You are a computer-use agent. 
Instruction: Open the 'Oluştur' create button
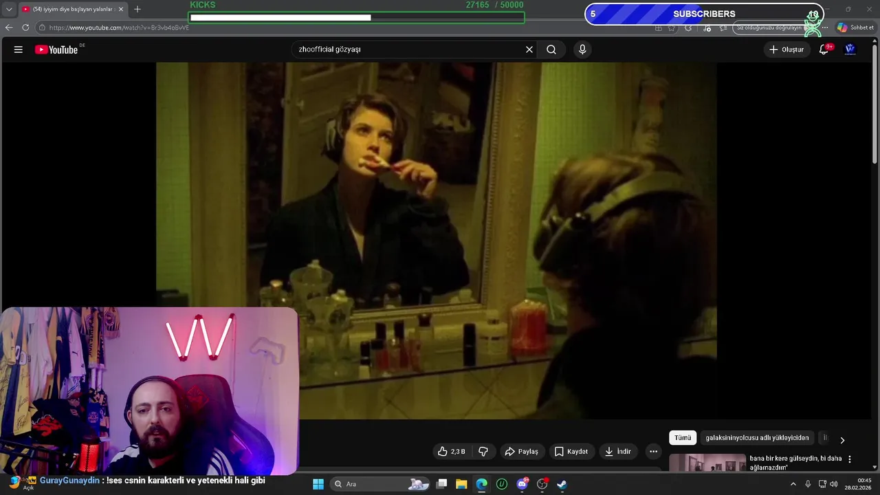coord(786,49)
